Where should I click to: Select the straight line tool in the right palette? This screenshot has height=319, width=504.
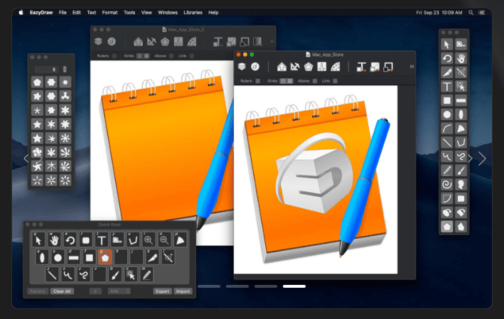point(447,142)
